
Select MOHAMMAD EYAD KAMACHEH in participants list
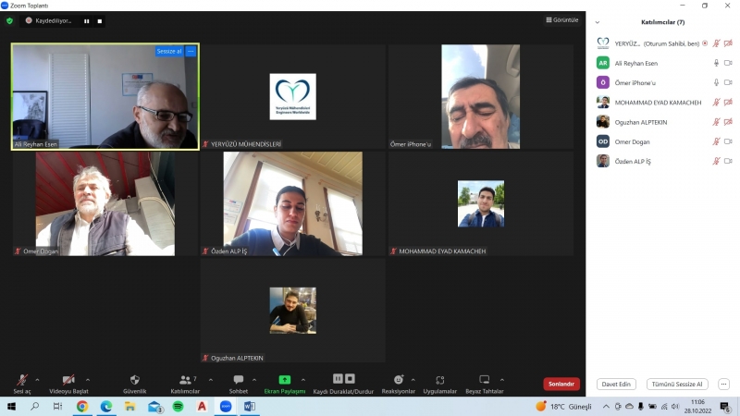tap(663, 103)
